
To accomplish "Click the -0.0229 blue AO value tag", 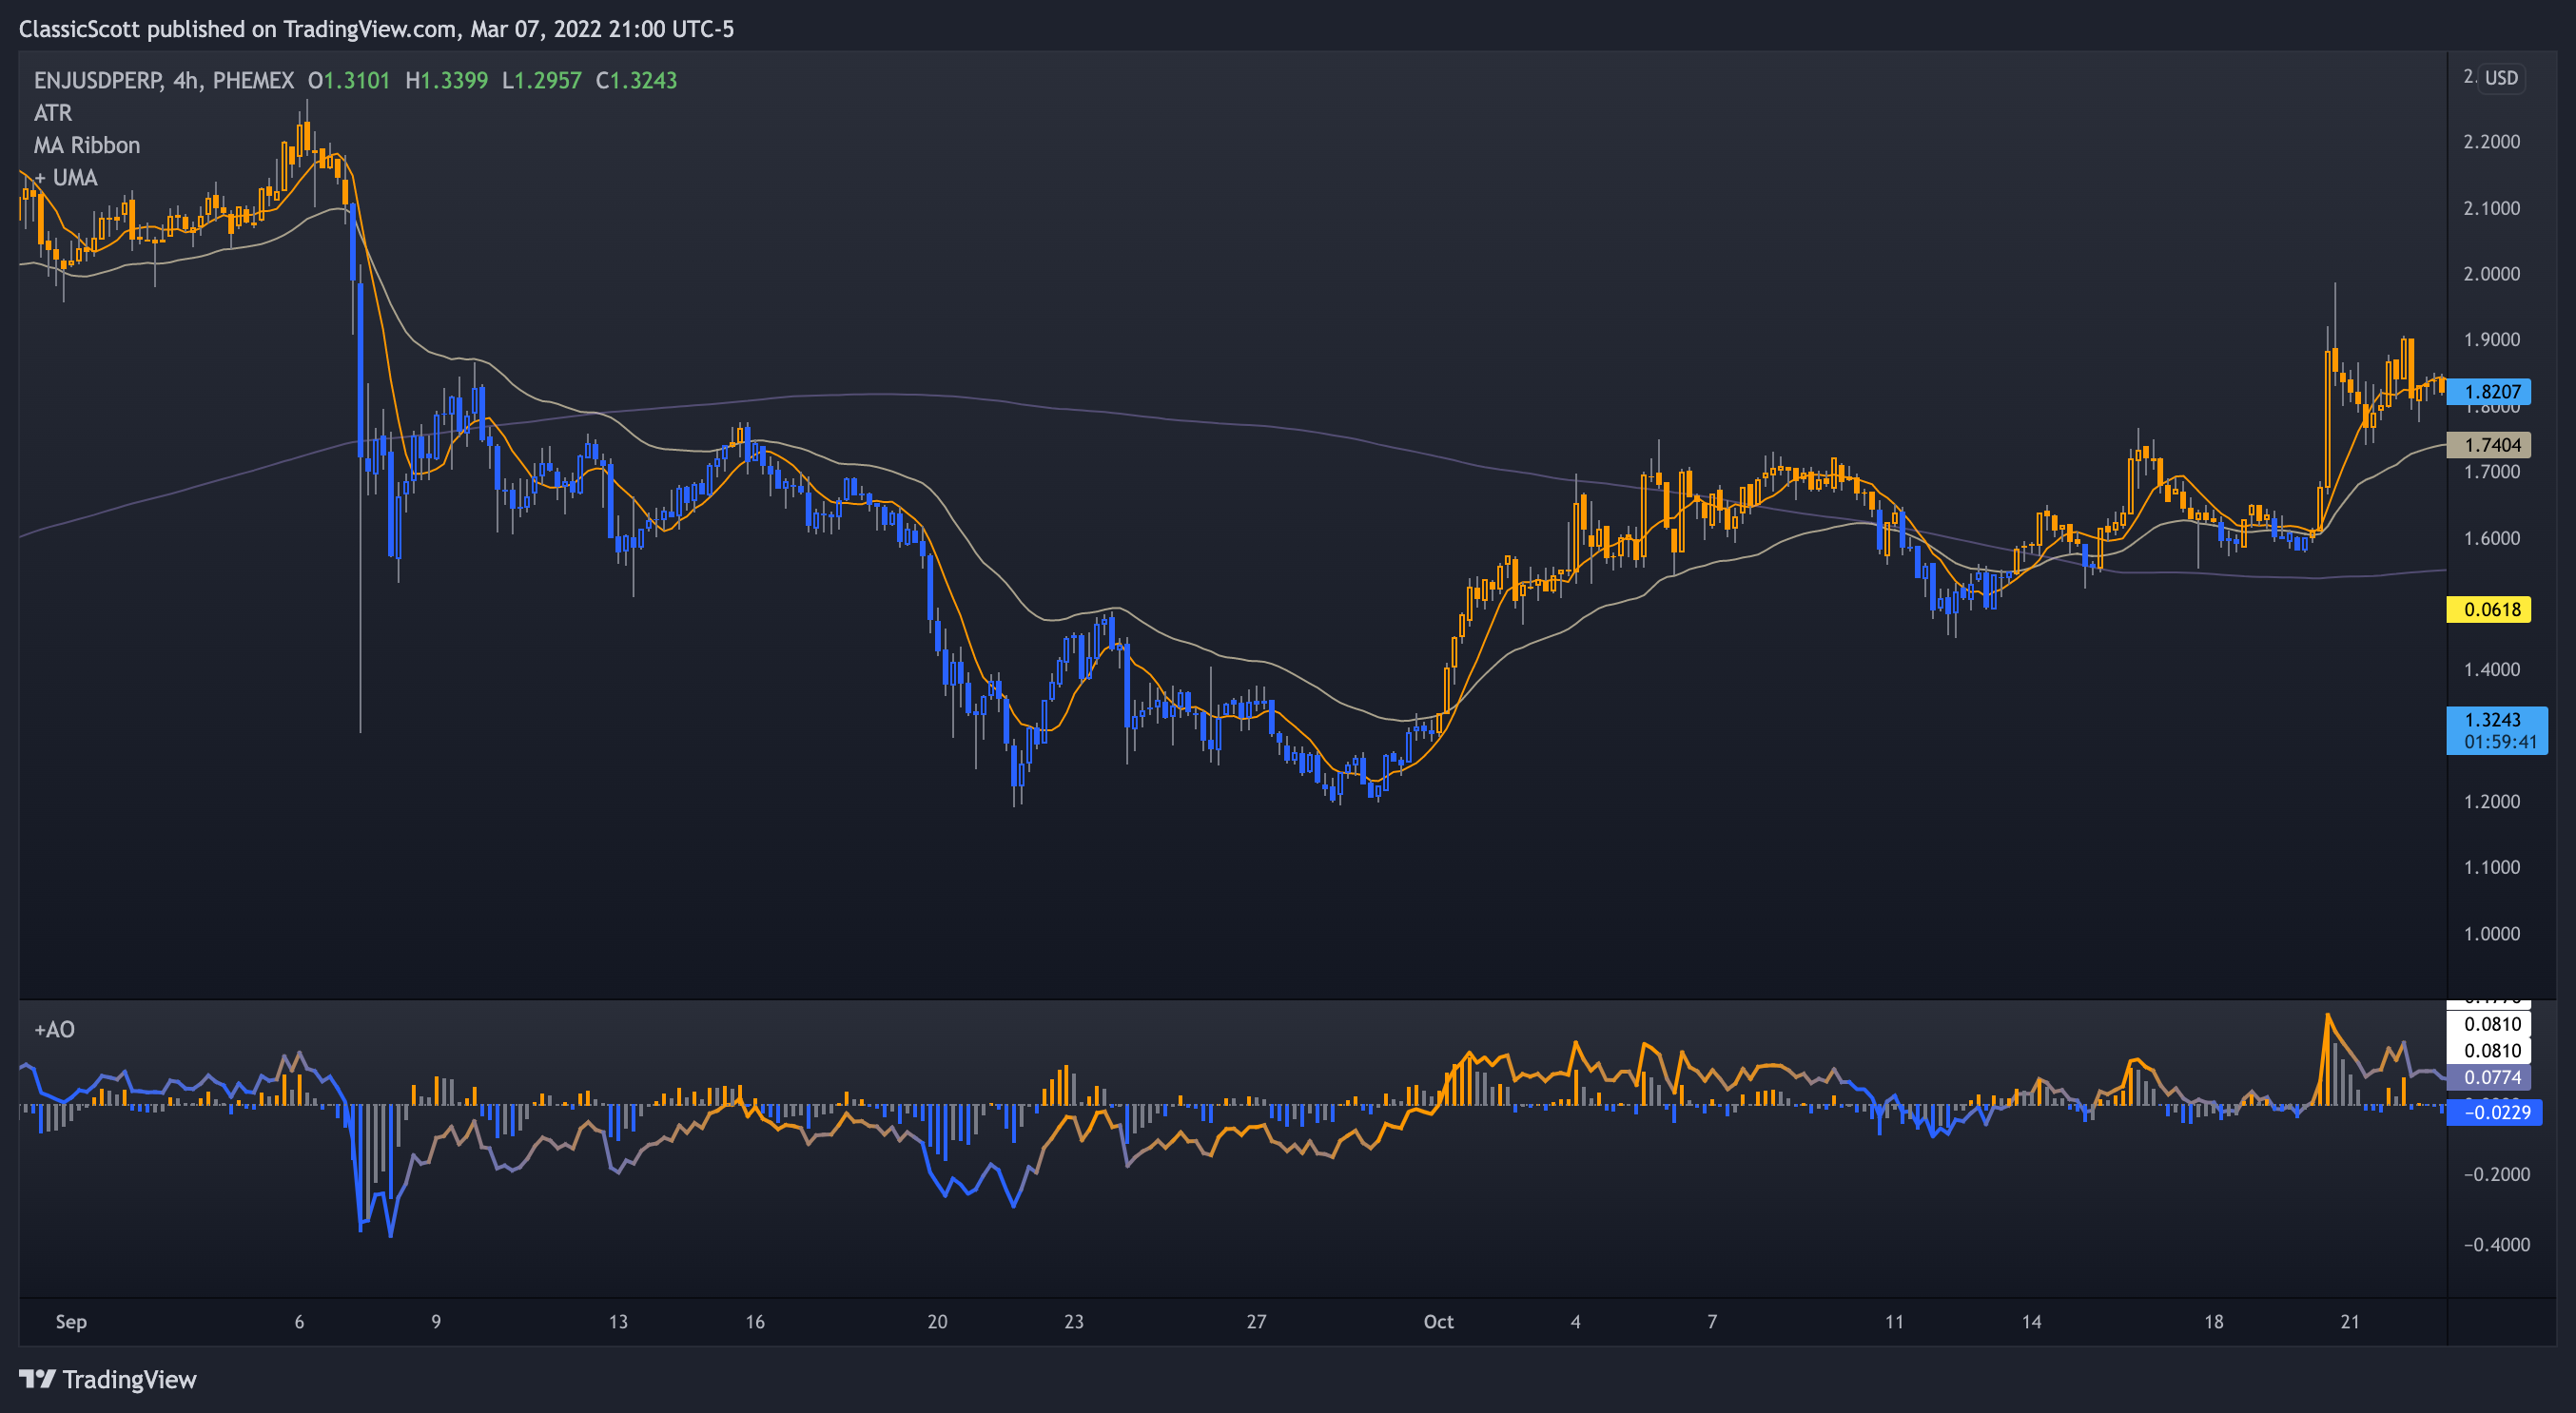I will (x=2494, y=1113).
